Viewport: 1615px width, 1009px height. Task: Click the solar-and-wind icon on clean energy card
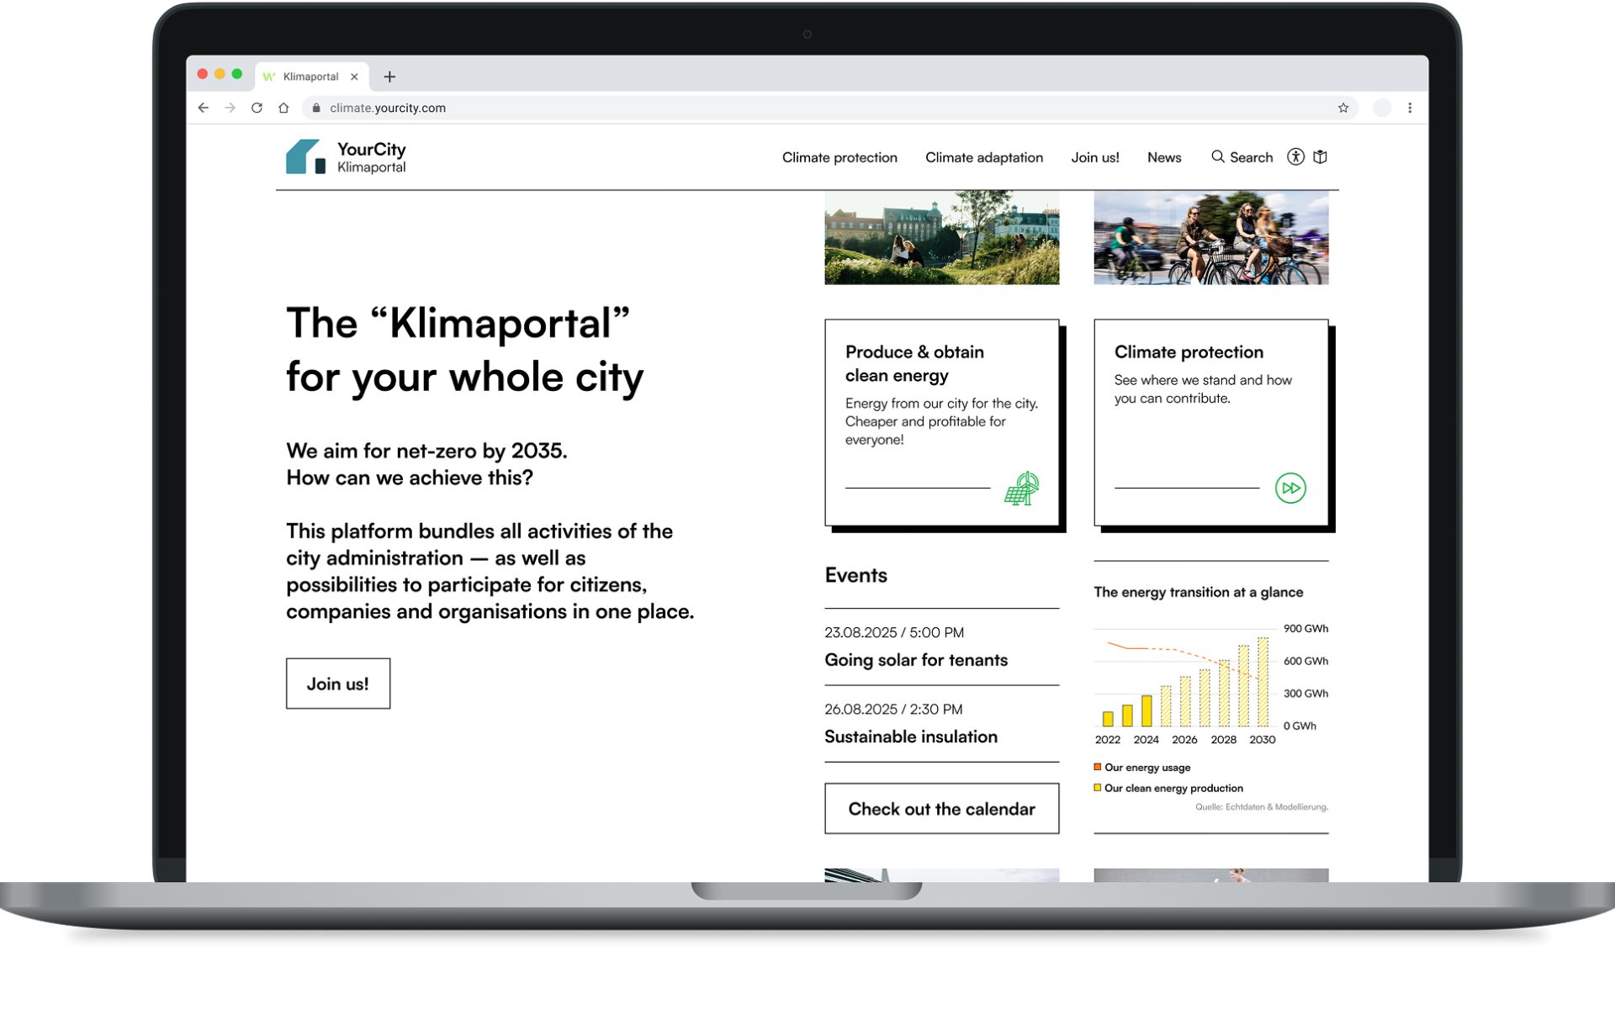tap(1023, 488)
